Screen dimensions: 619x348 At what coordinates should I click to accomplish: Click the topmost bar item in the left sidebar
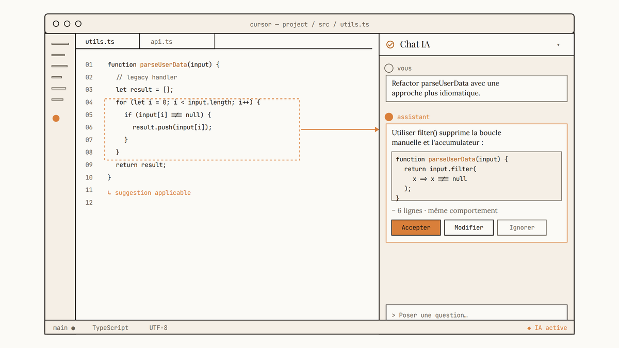[60, 44]
